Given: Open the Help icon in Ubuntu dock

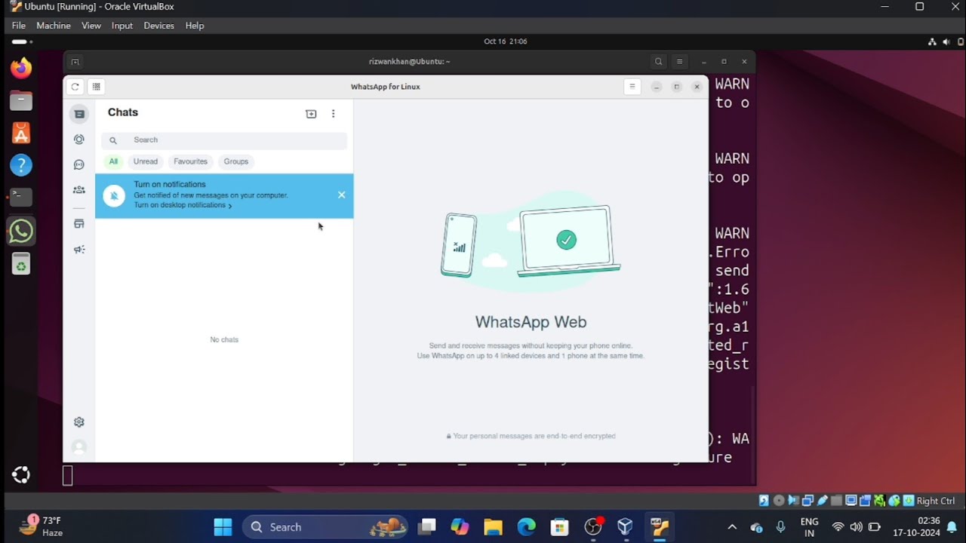Looking at the screenshot, I should (x=21, y=165).
